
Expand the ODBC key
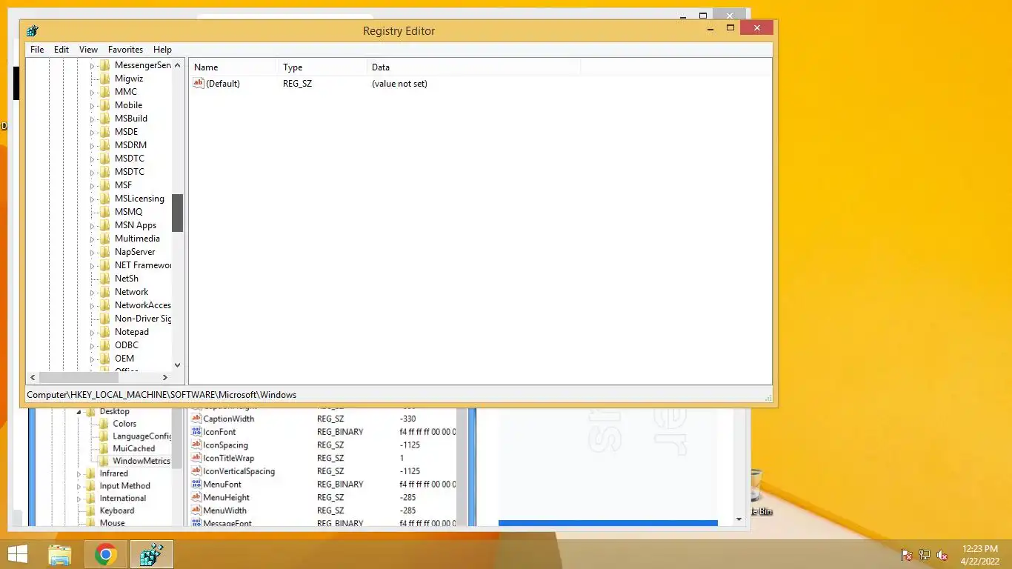pos(93,346)
